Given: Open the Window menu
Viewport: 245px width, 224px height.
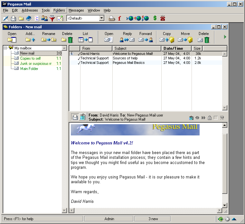Looking at the screenshot, I should 94,10.
